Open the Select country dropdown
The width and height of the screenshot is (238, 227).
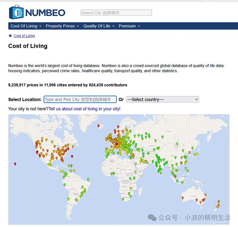[x=163, y=99]
